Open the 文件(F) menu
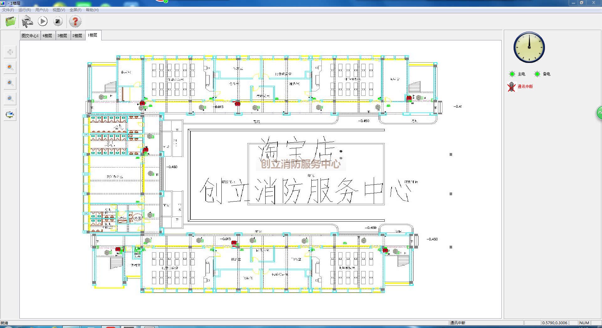Screen dimensions: 602x328 [8, 10]
